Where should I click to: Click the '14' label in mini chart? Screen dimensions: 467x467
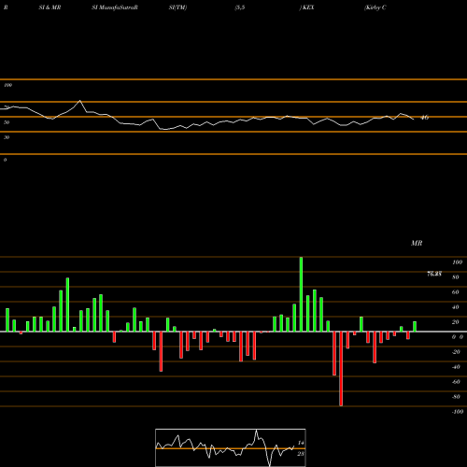point(301,443)
